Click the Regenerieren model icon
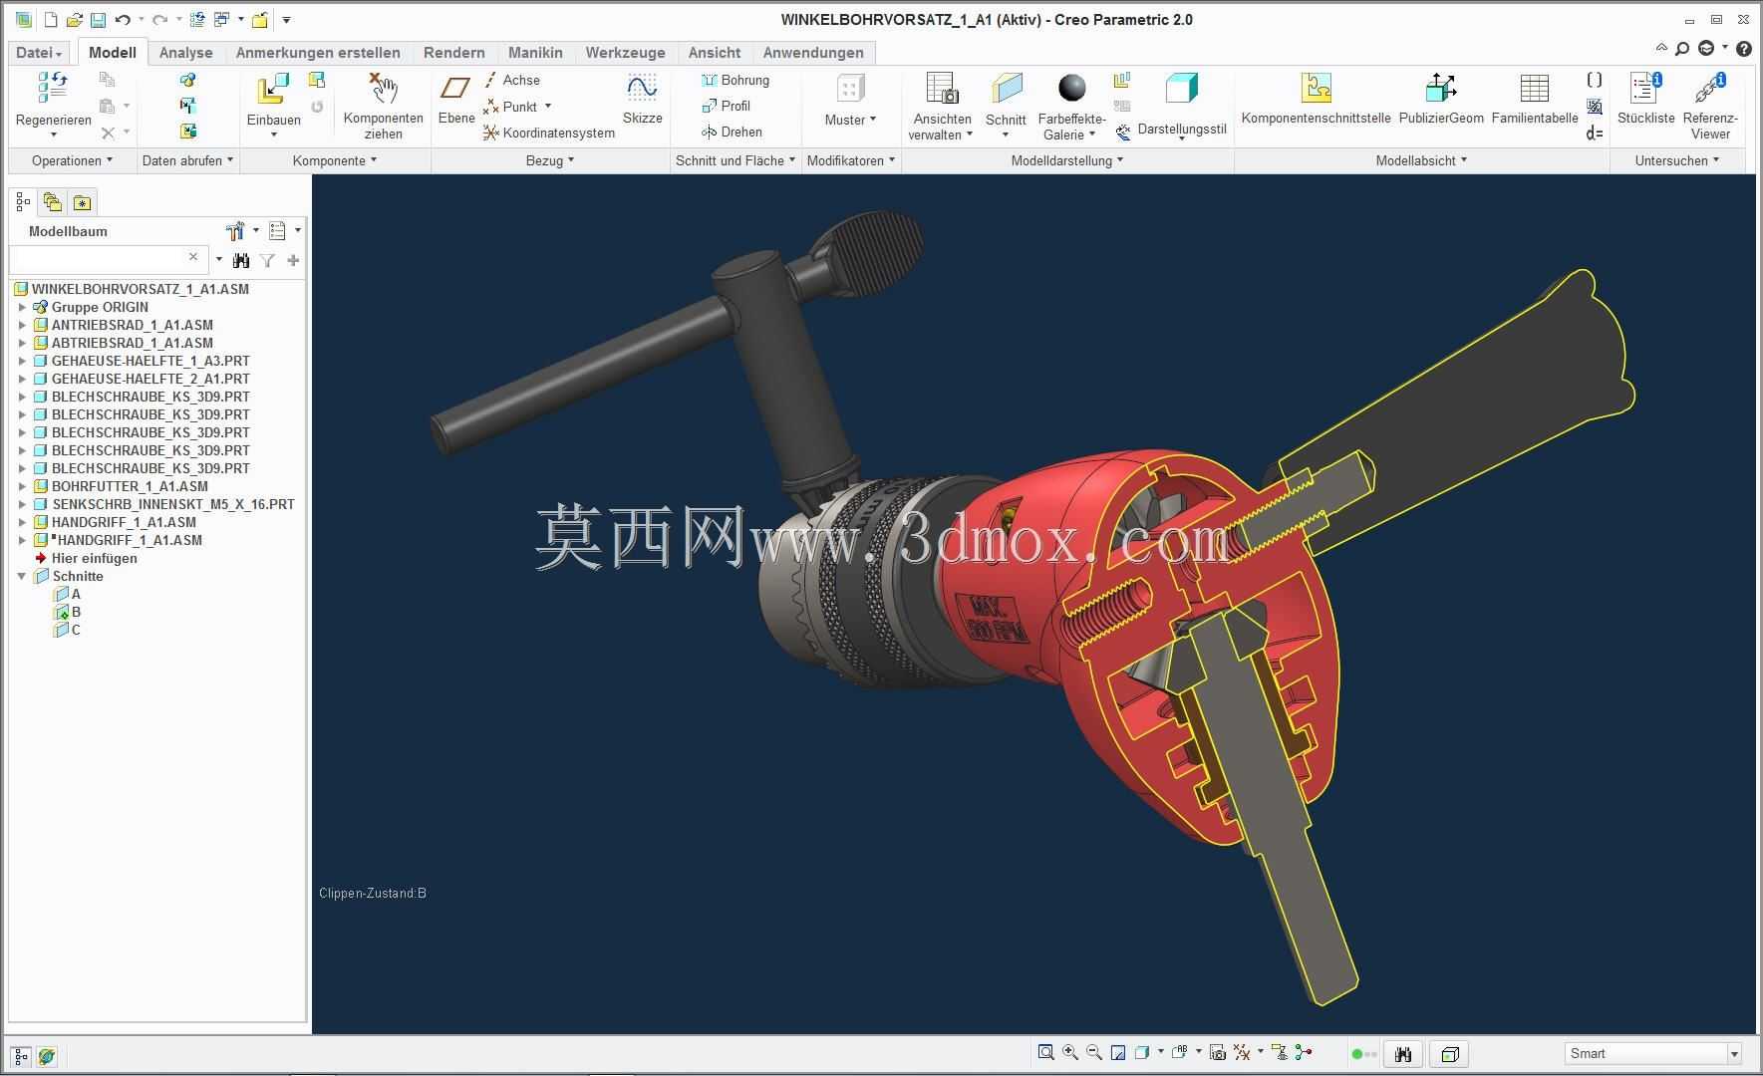 click(53, 88)
